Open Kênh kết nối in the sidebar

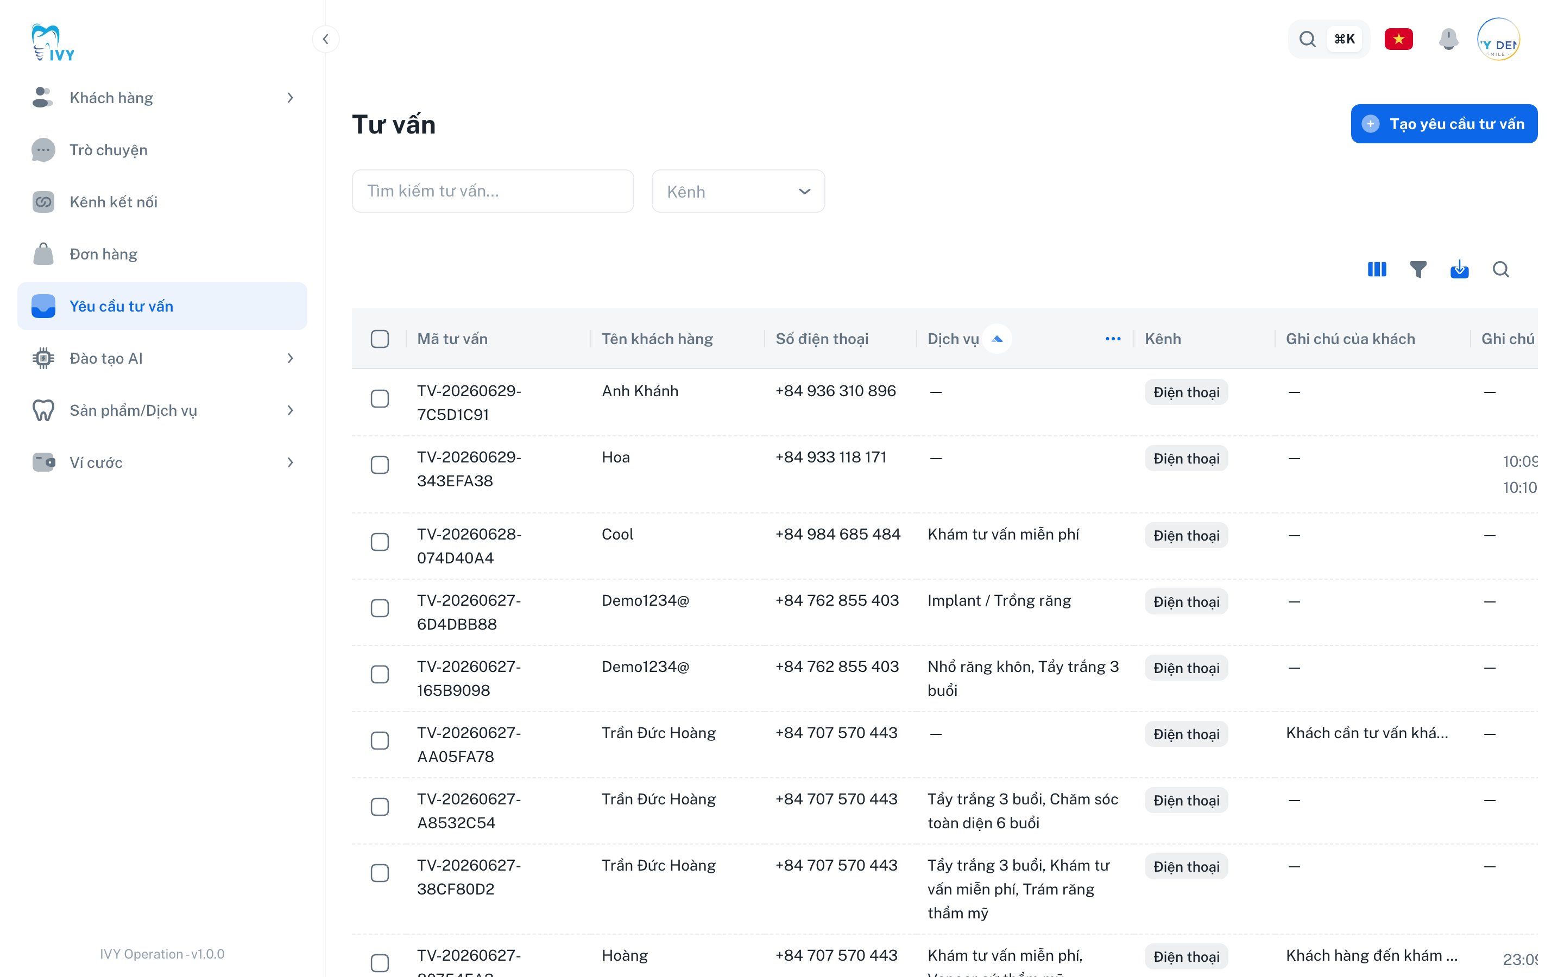[x=162, y=202]
